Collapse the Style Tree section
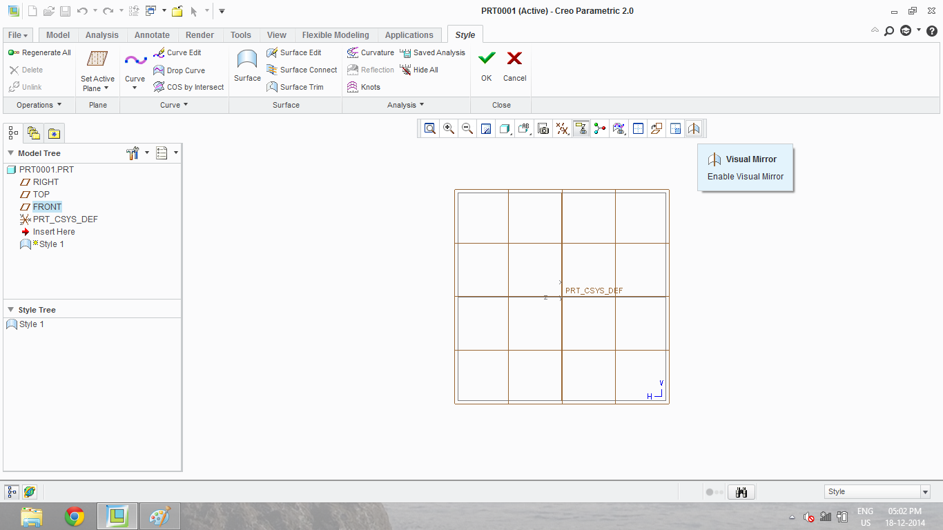This screenshot has width=943, height=530. pos(11,310)
